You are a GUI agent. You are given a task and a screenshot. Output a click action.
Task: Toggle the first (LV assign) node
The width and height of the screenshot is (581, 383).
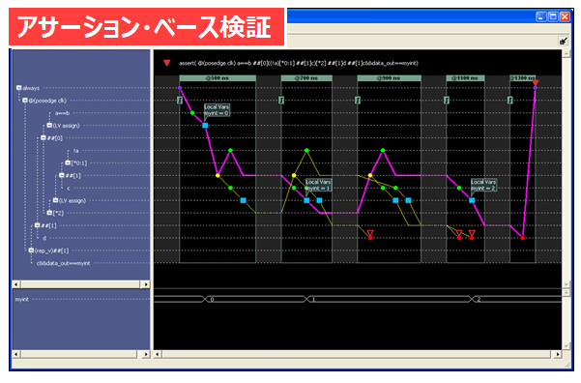click(x=49, y=126)
